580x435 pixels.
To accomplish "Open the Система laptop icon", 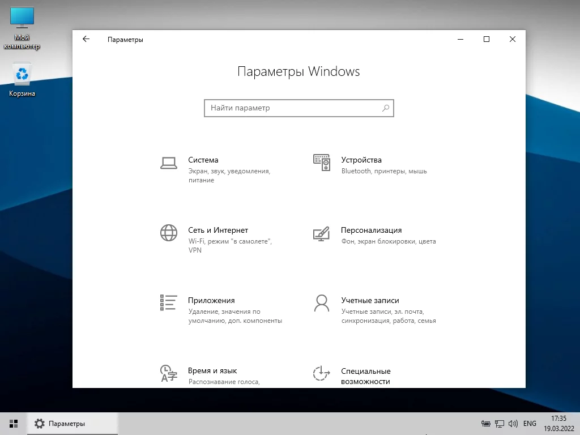I will coord(169,163).
